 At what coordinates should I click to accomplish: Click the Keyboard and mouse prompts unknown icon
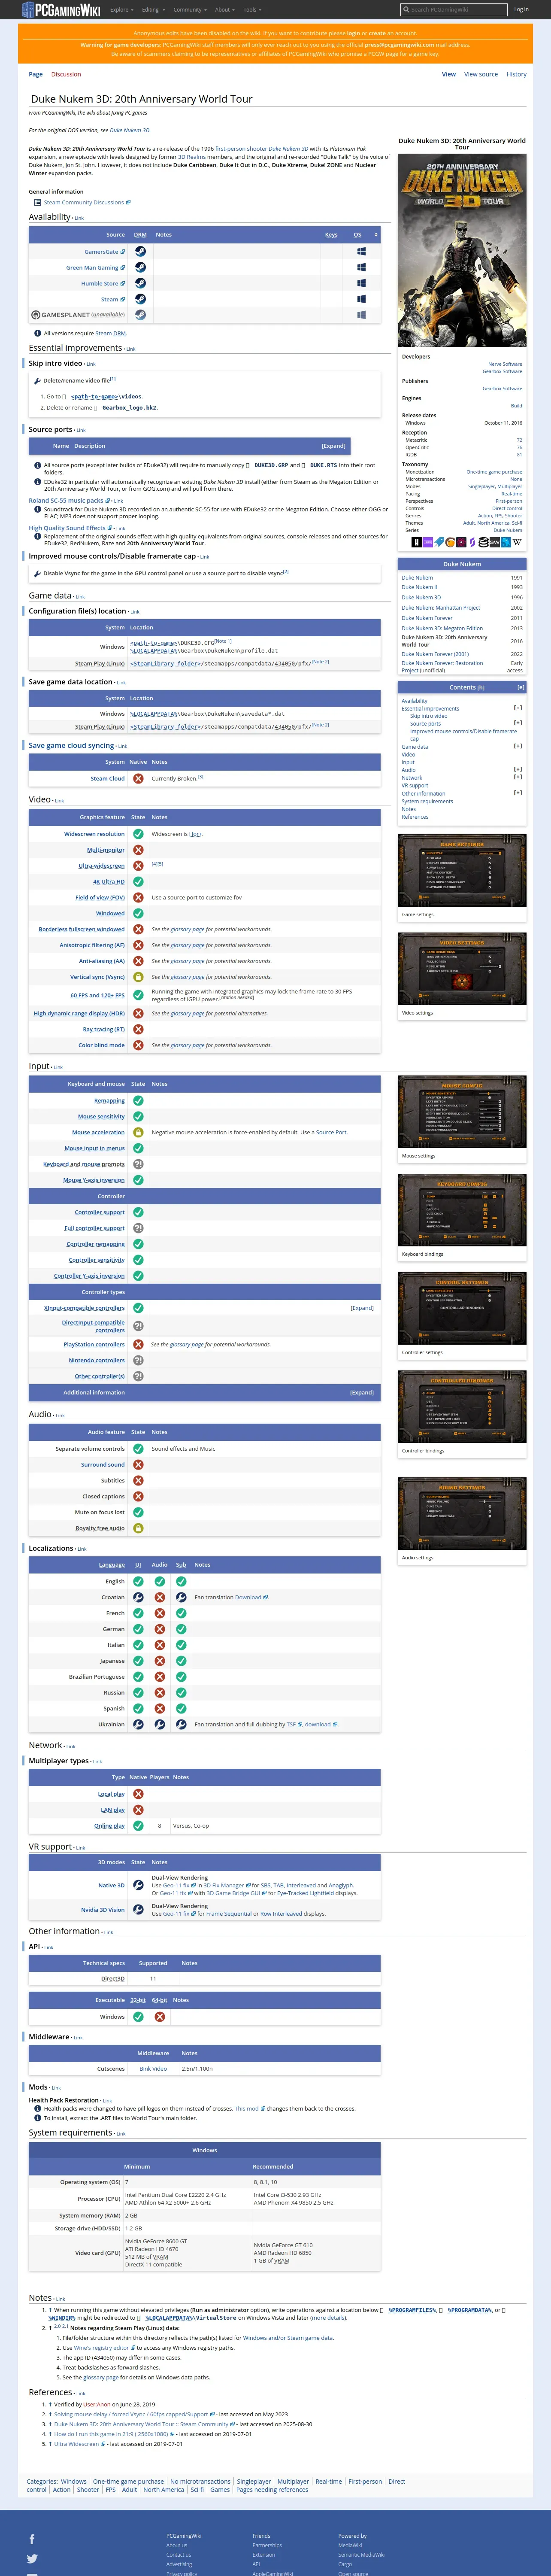pyautogui.click(x=138, y=1164)
